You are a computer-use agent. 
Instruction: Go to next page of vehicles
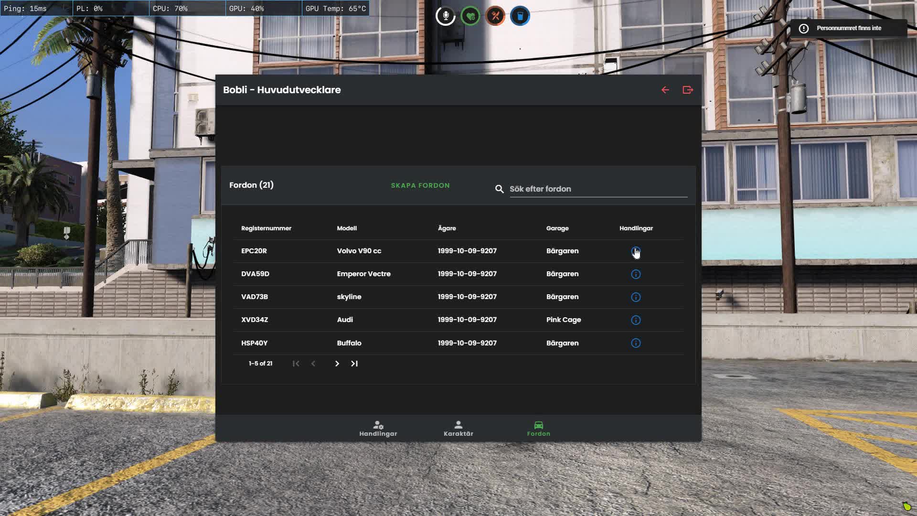click(x=337, y=364)
